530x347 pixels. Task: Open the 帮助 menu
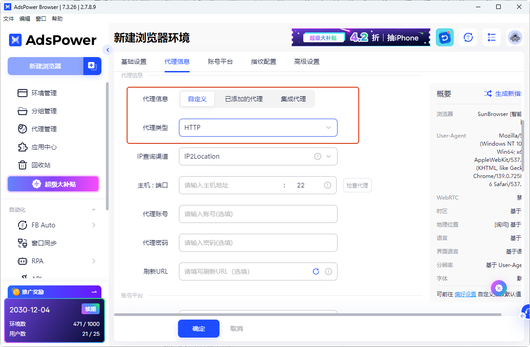[57, 18]
